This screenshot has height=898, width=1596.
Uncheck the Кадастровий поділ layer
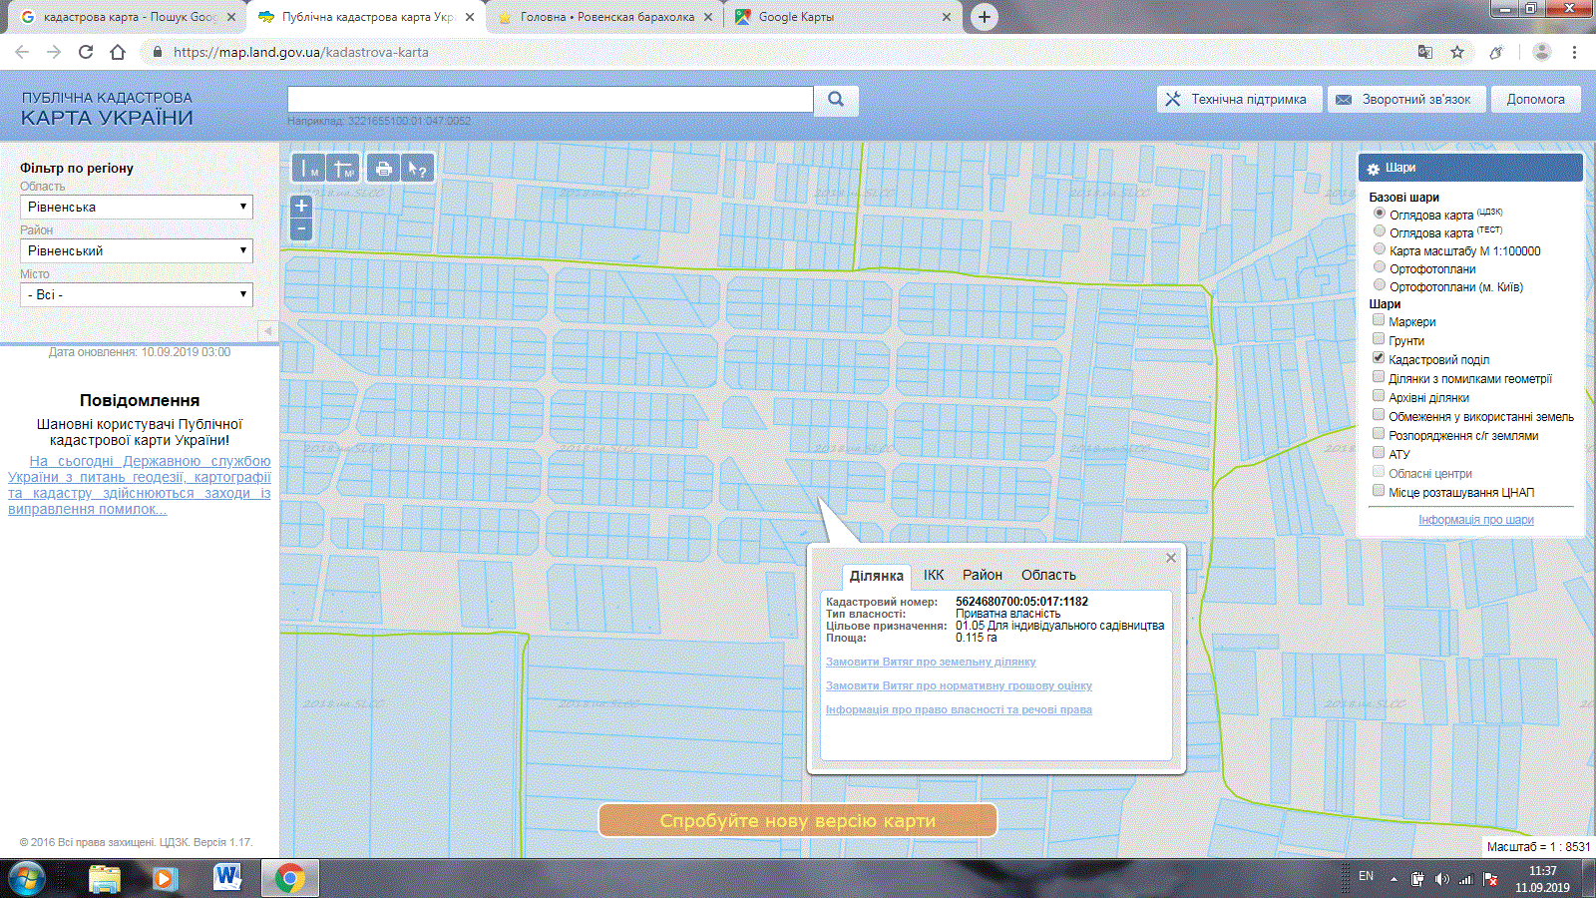point(1379,358)
